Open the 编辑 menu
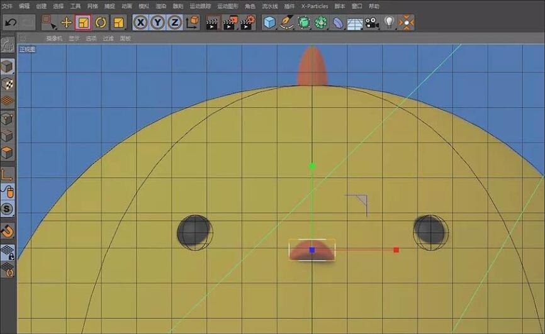 click(24, 6)
